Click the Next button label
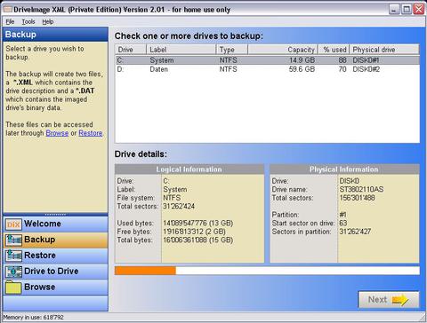This screenshot has height=323, width=427. (377, 300)
